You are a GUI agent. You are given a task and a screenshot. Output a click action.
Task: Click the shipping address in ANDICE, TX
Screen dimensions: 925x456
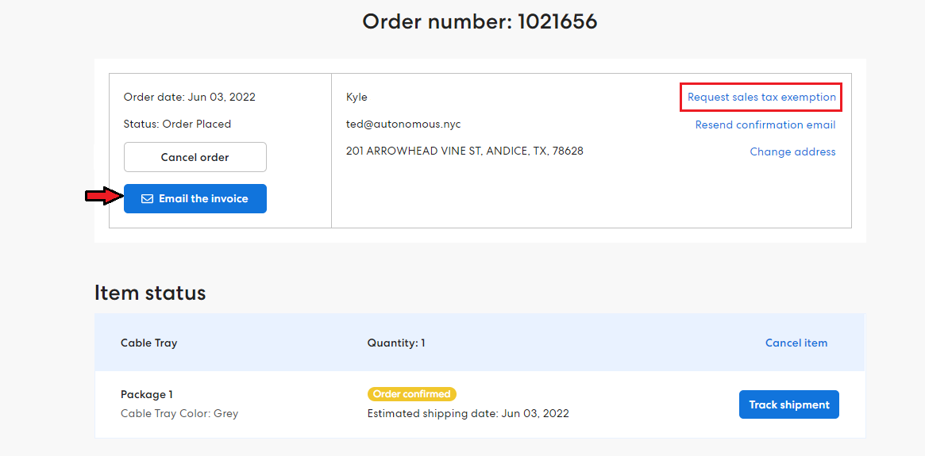point(464,151)
